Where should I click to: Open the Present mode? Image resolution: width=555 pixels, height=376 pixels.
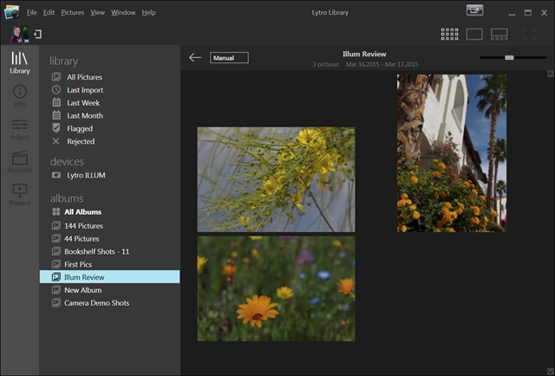[x=19, y=194]
